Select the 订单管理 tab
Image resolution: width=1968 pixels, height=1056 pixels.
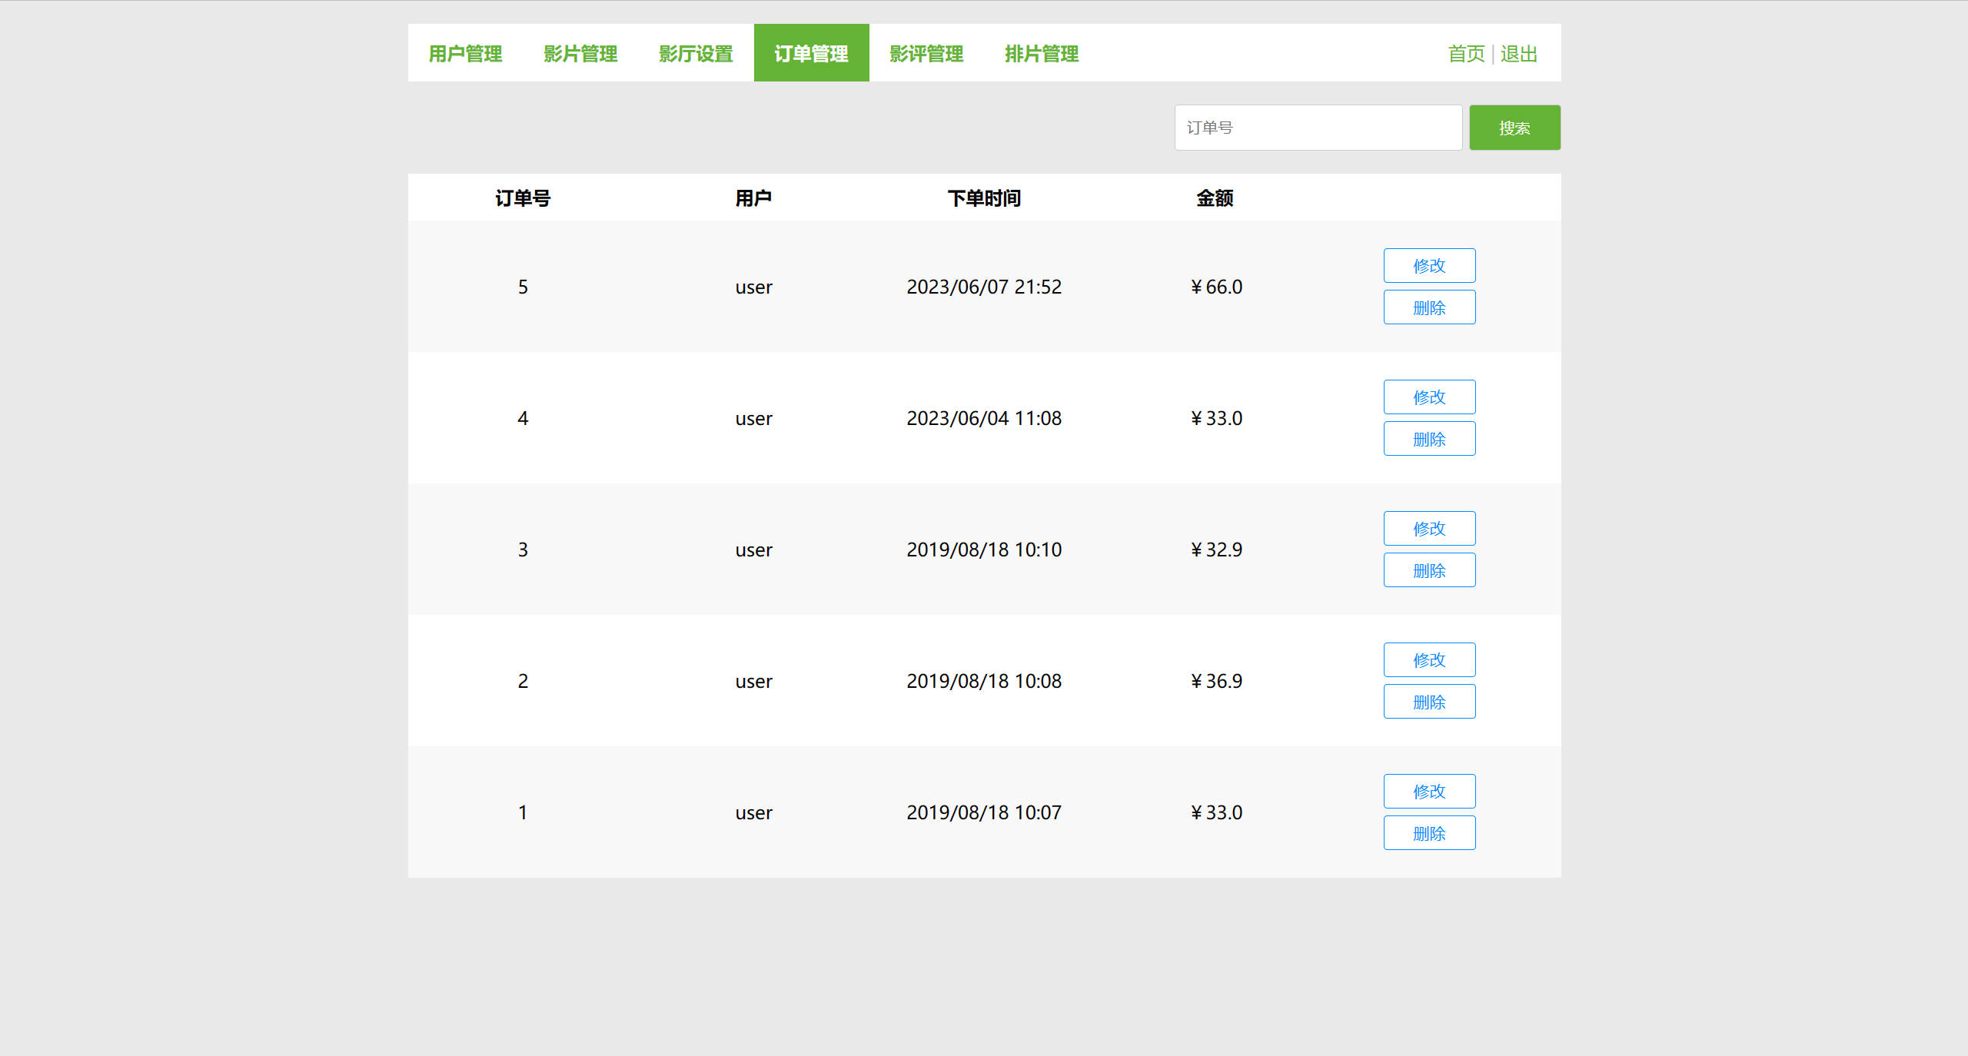[x=811, y=53]
